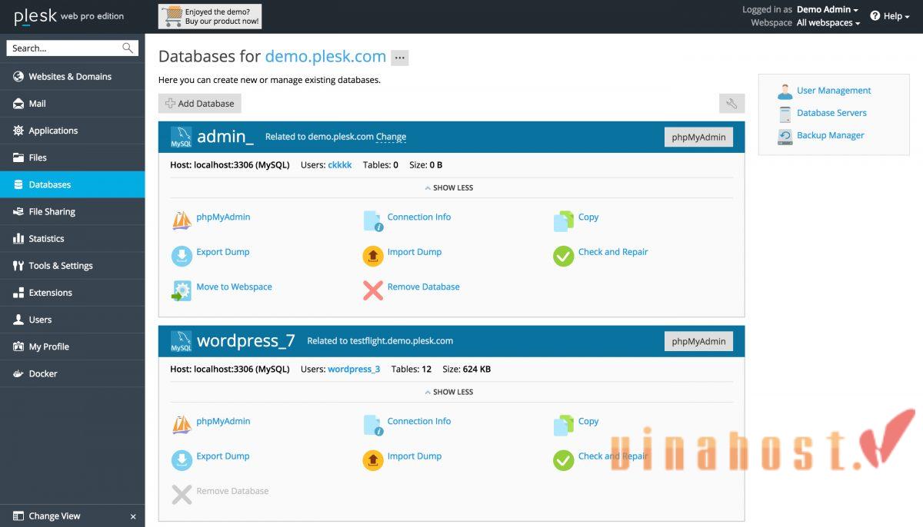Click the Websites & Domains globe icon

18,77
